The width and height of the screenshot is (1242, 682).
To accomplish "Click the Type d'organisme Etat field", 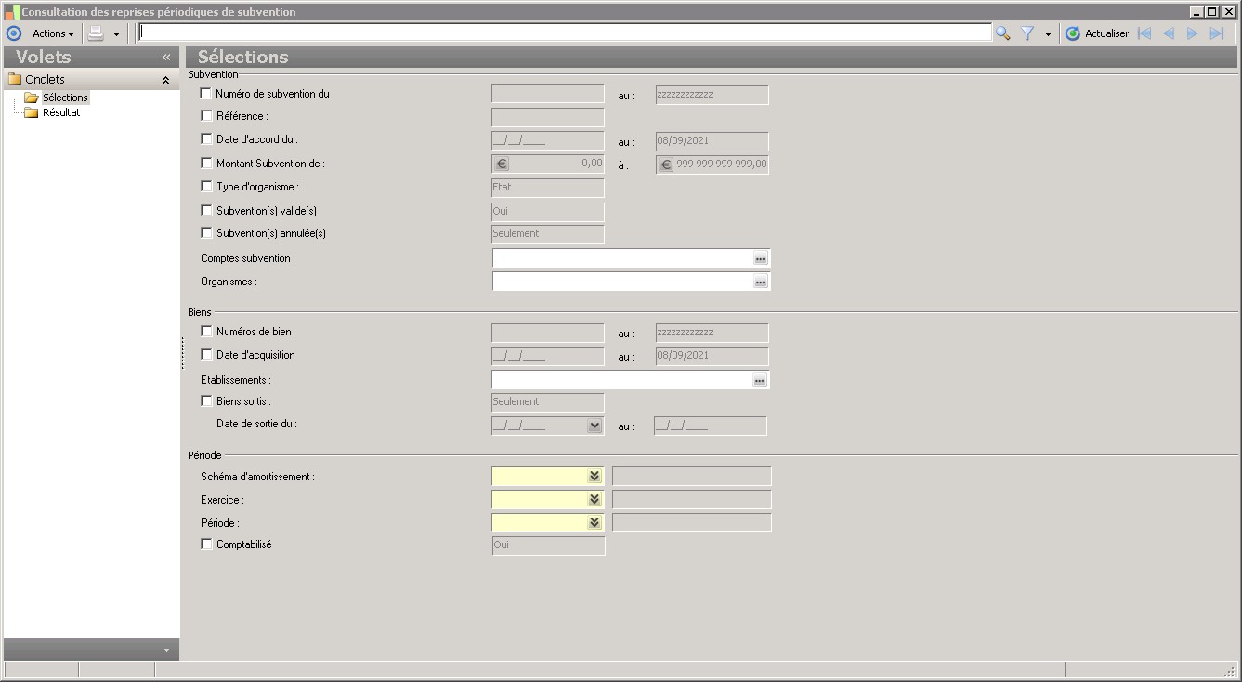I will [x=548, y=188].
